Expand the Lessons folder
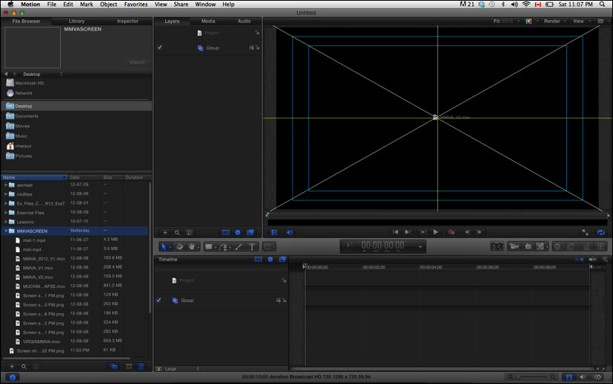613x384 pixels. coord(6,222)
